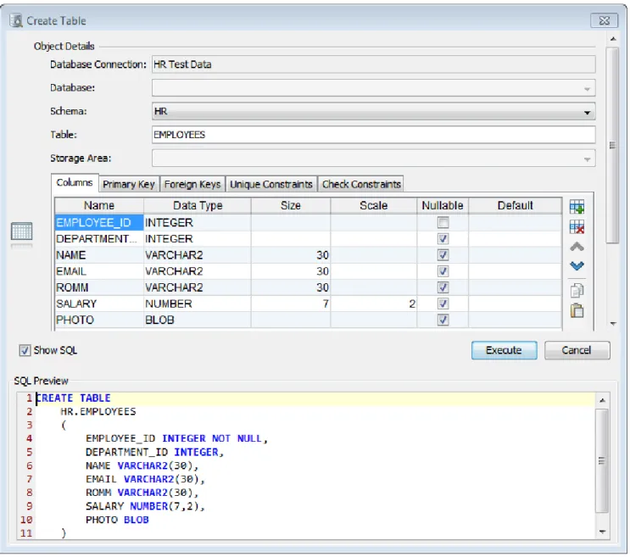Click the SQL Preview vertical scrollbar

pos(602,465)
